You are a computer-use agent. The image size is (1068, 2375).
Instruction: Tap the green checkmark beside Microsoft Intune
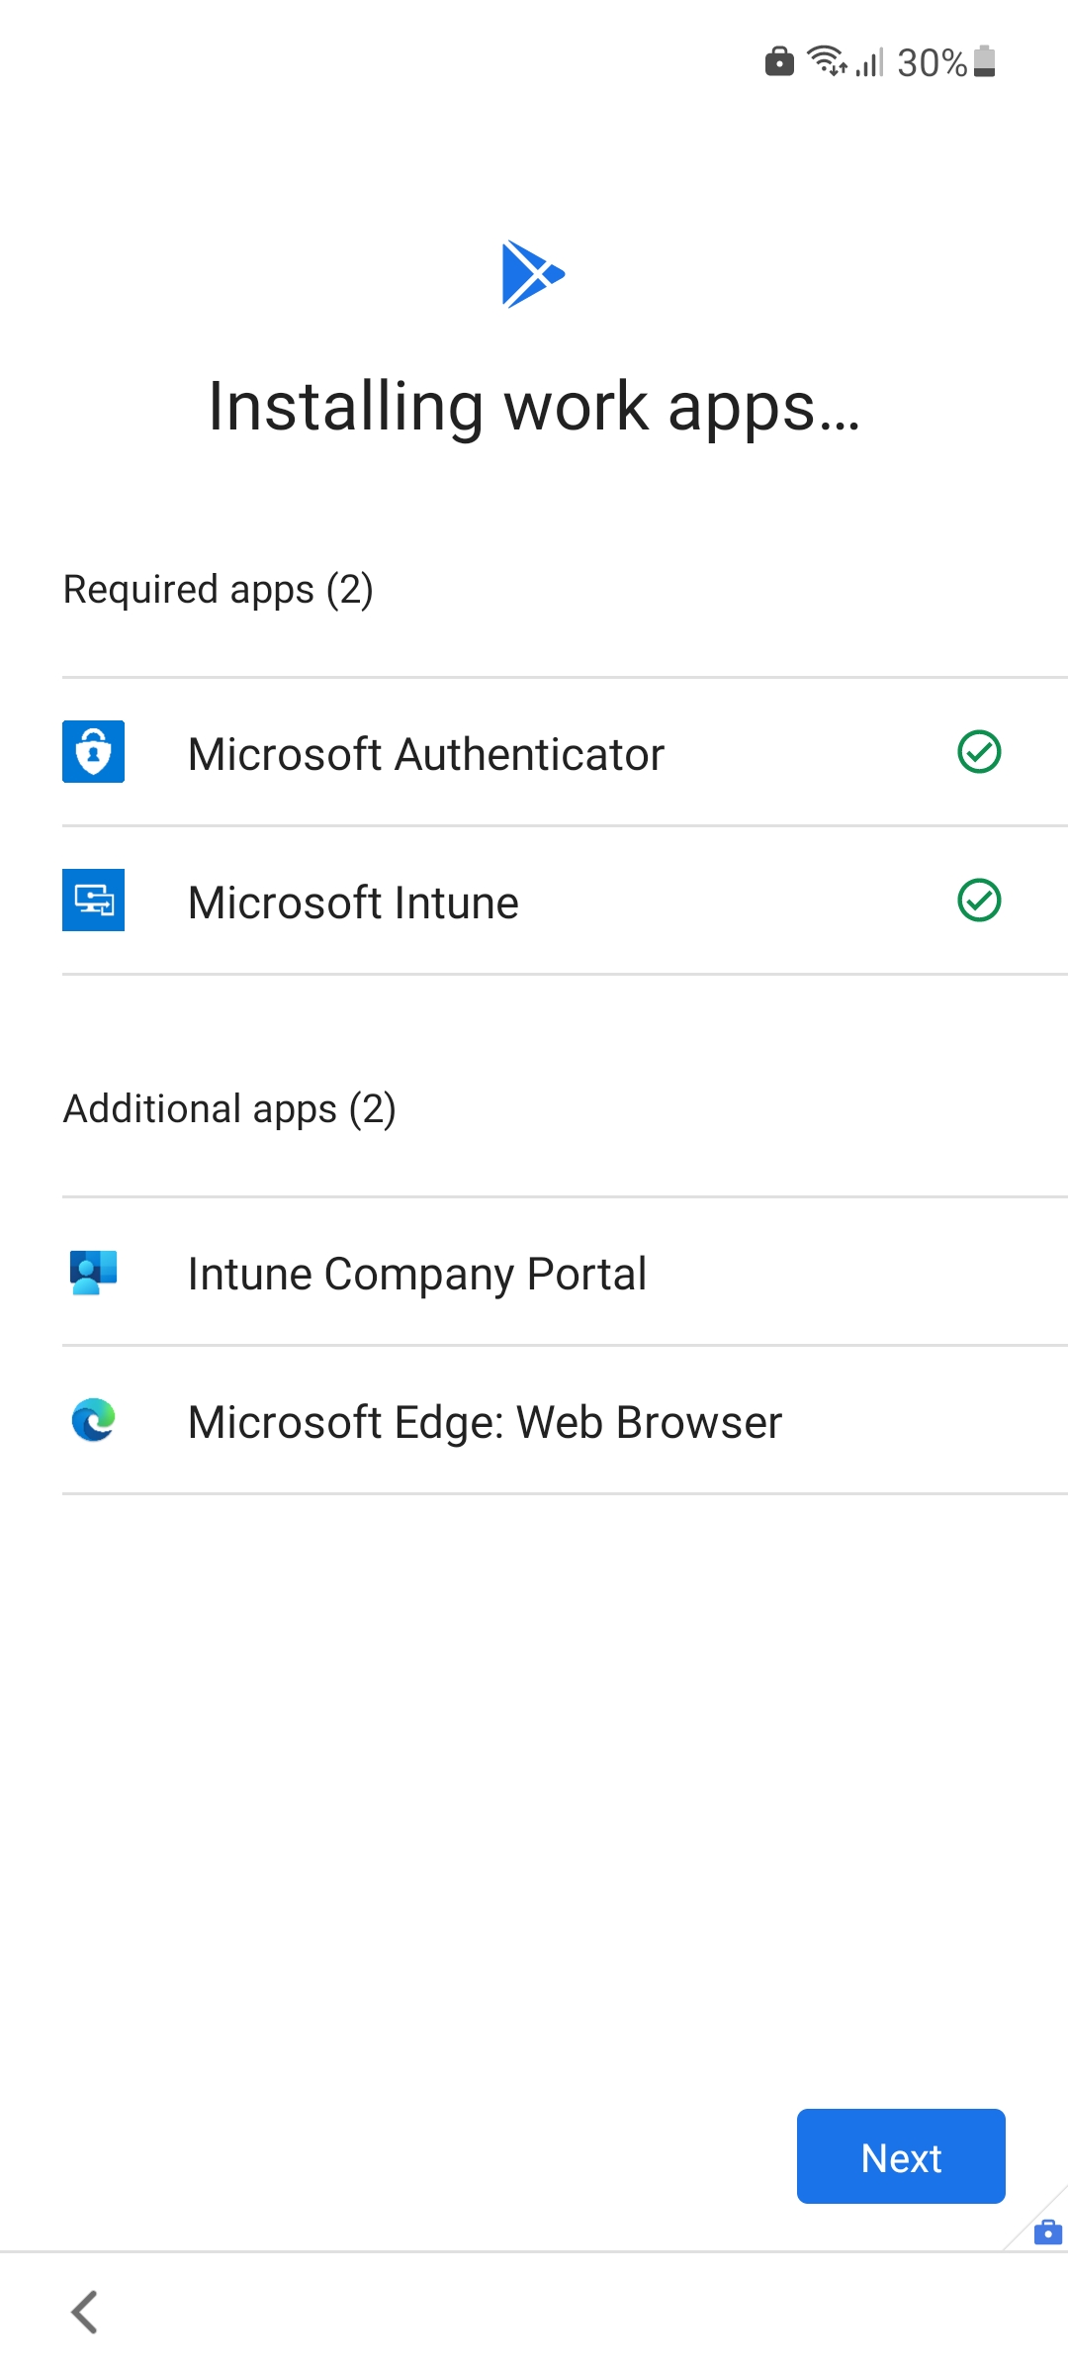(979, 901)
